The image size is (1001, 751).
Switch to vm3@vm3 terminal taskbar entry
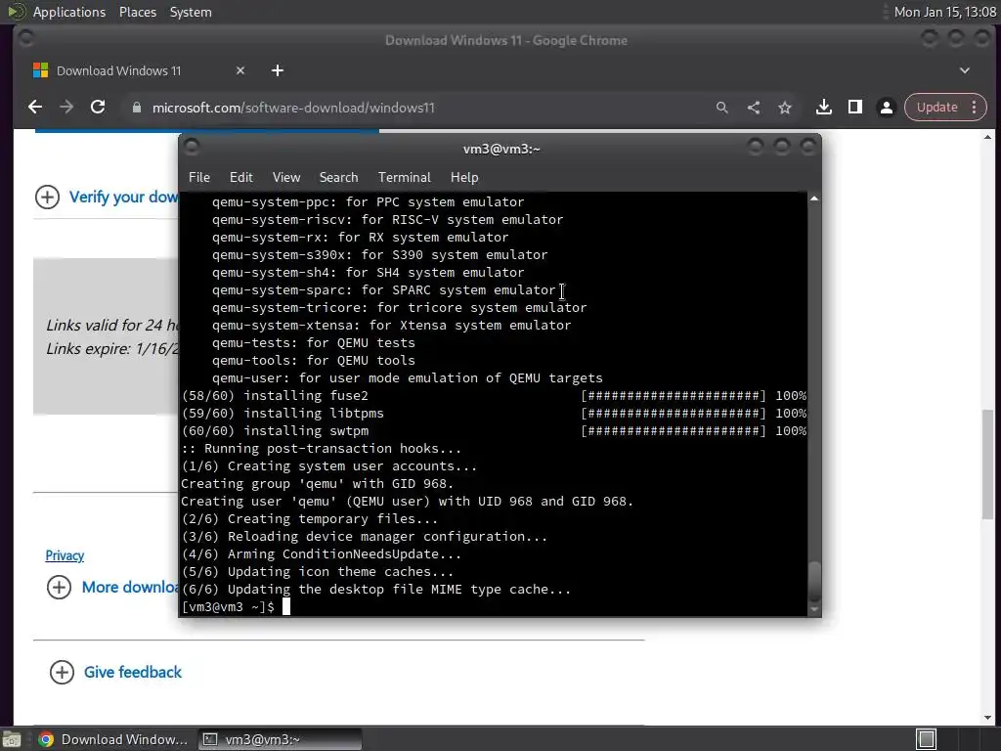coord(280,739)
